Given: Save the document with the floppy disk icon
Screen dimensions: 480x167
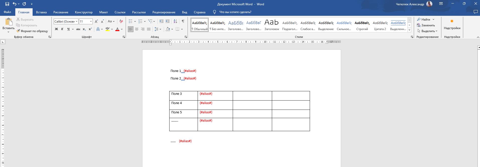Looking at the screenshot, I should pos(7,4).
